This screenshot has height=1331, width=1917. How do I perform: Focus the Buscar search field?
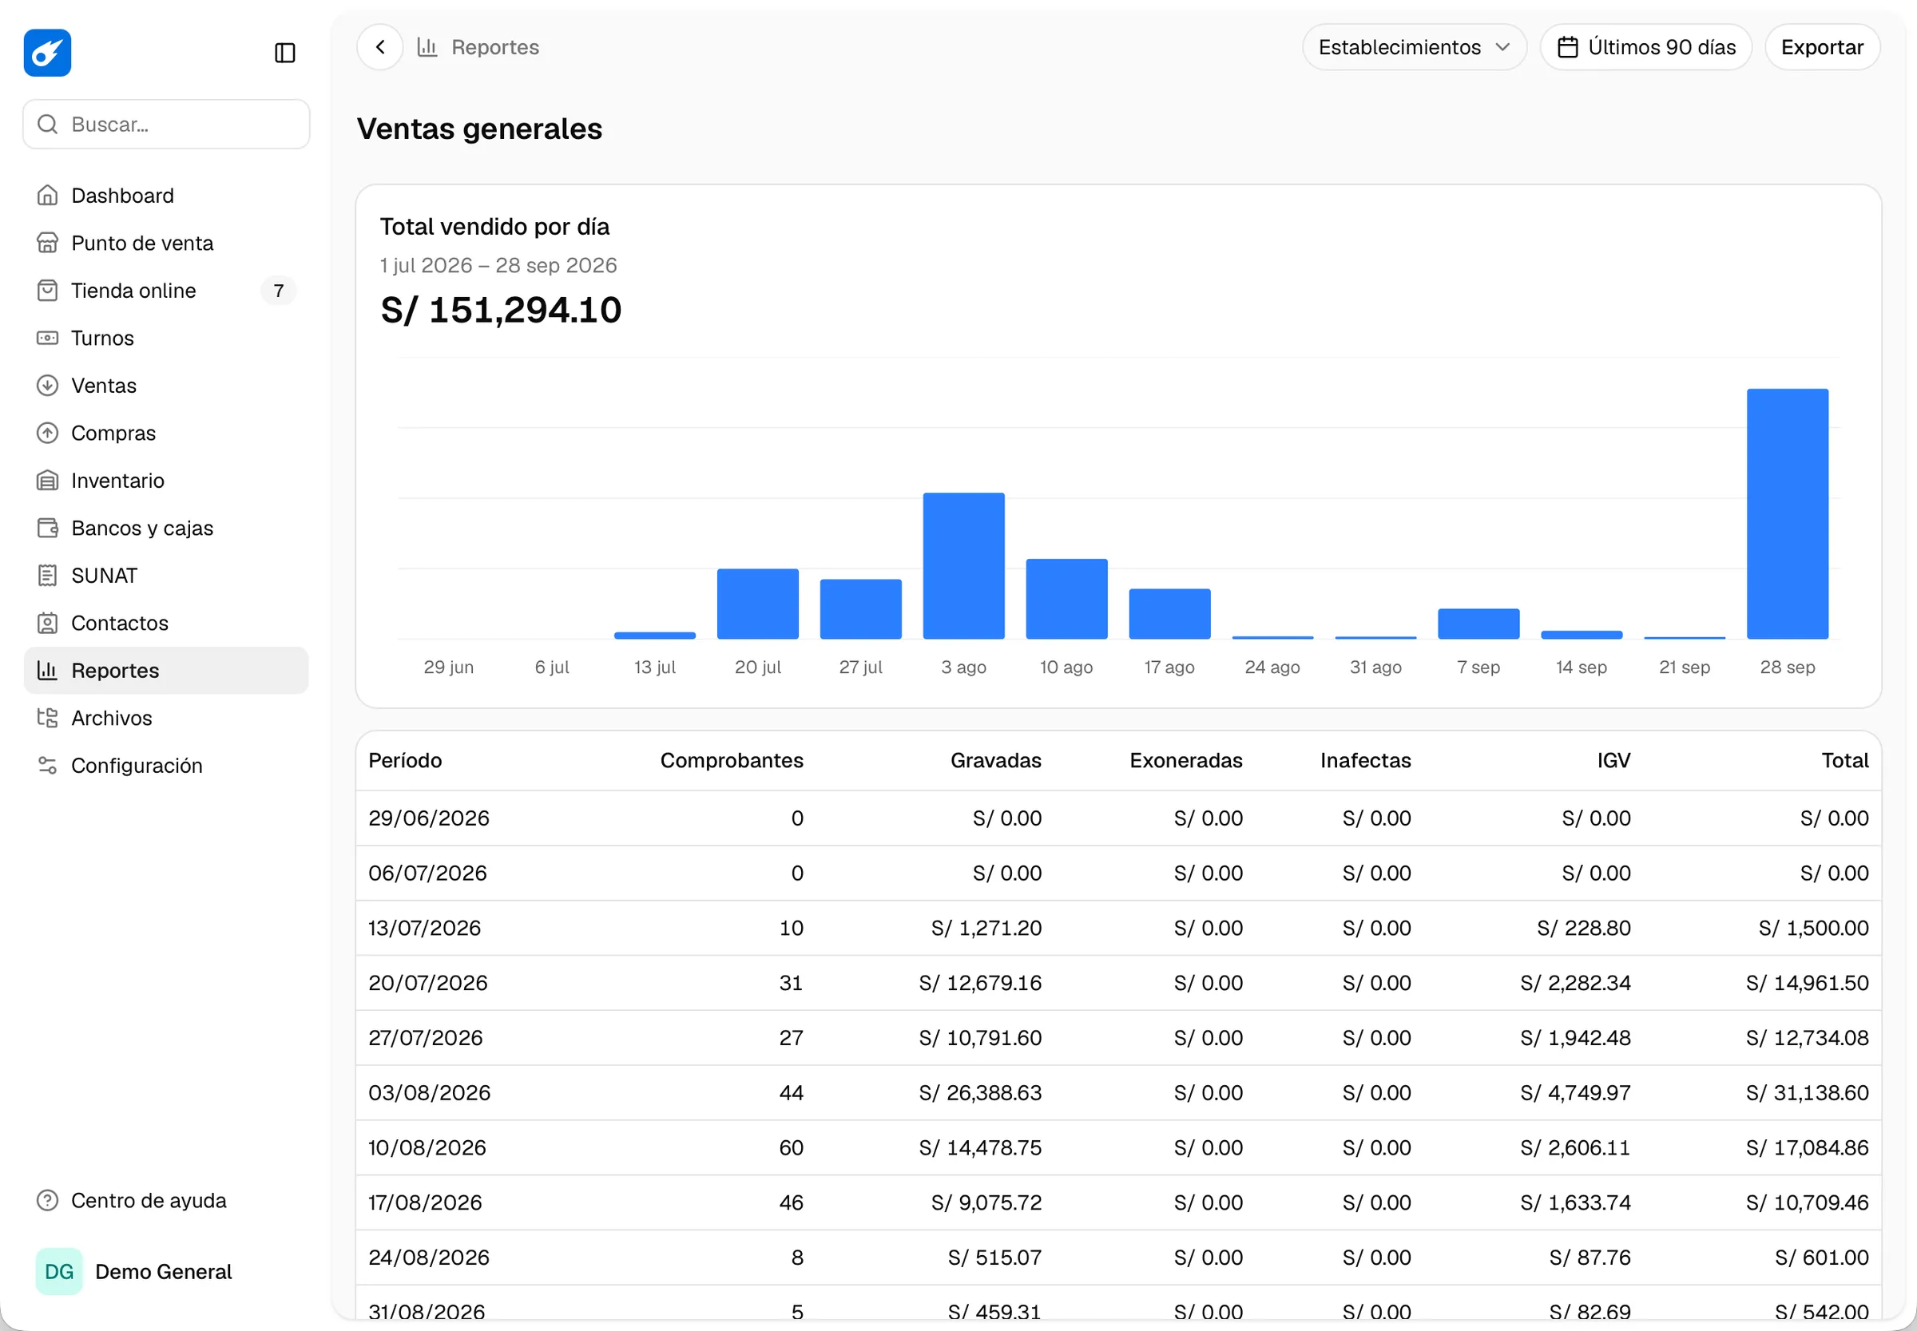click(167, 125)
